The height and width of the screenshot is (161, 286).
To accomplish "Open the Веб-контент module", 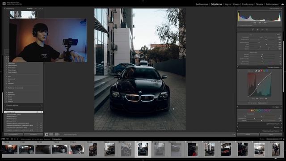I will tap(272, 4).
